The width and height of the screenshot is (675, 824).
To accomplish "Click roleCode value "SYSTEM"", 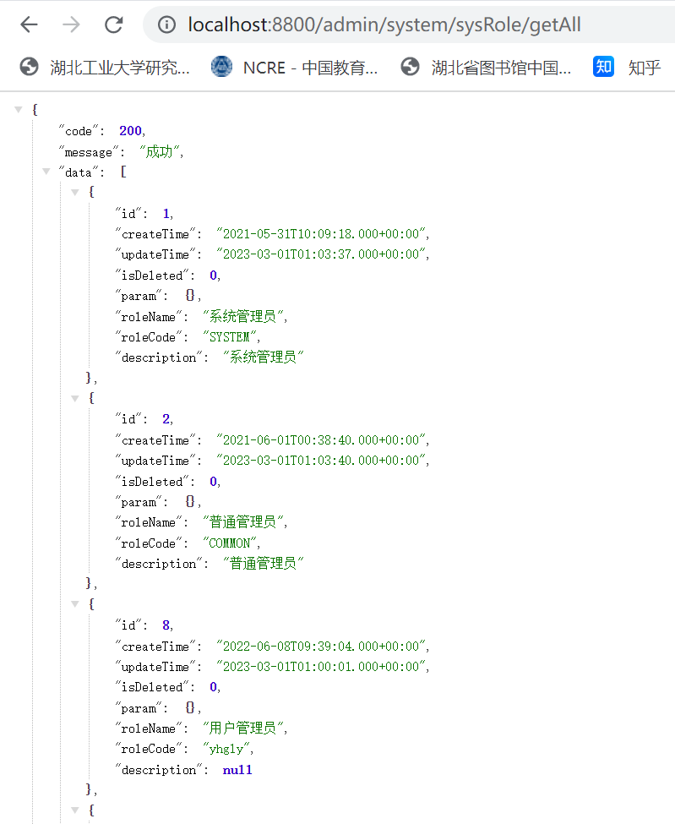I will pyautogui.click(x=230, y=337).
